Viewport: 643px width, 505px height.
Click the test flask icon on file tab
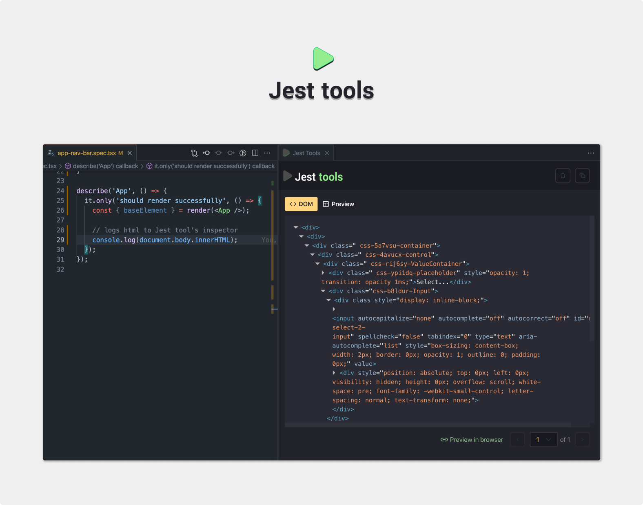pos(51,153)
